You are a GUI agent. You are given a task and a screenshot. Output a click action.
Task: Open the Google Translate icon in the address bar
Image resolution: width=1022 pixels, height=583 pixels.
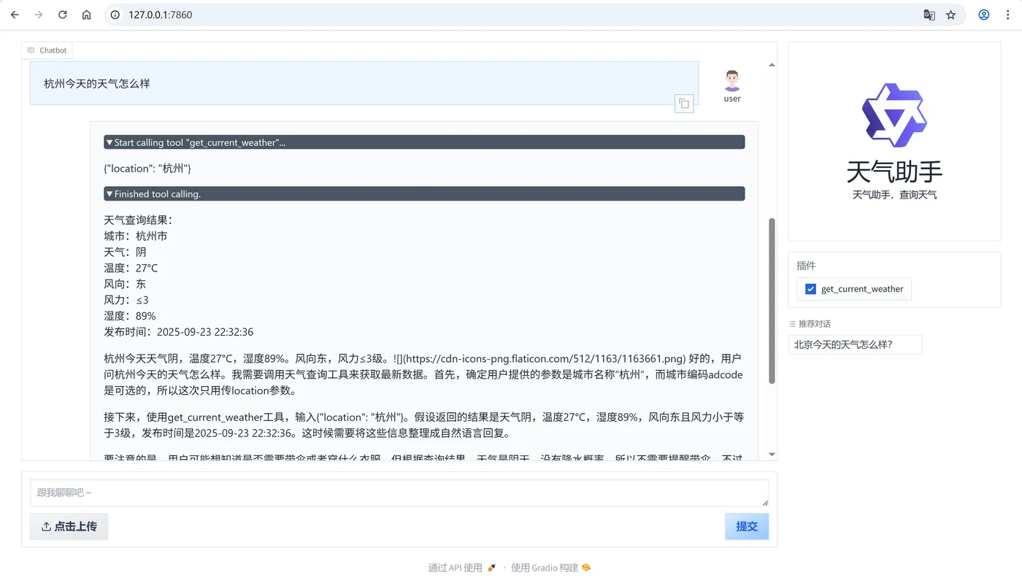929,15
